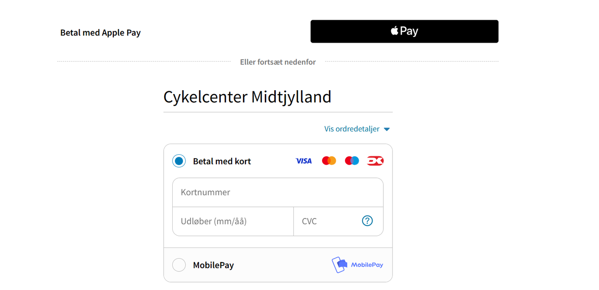Click the Eller fortsæt nedenfor divider text

[278, 62]
